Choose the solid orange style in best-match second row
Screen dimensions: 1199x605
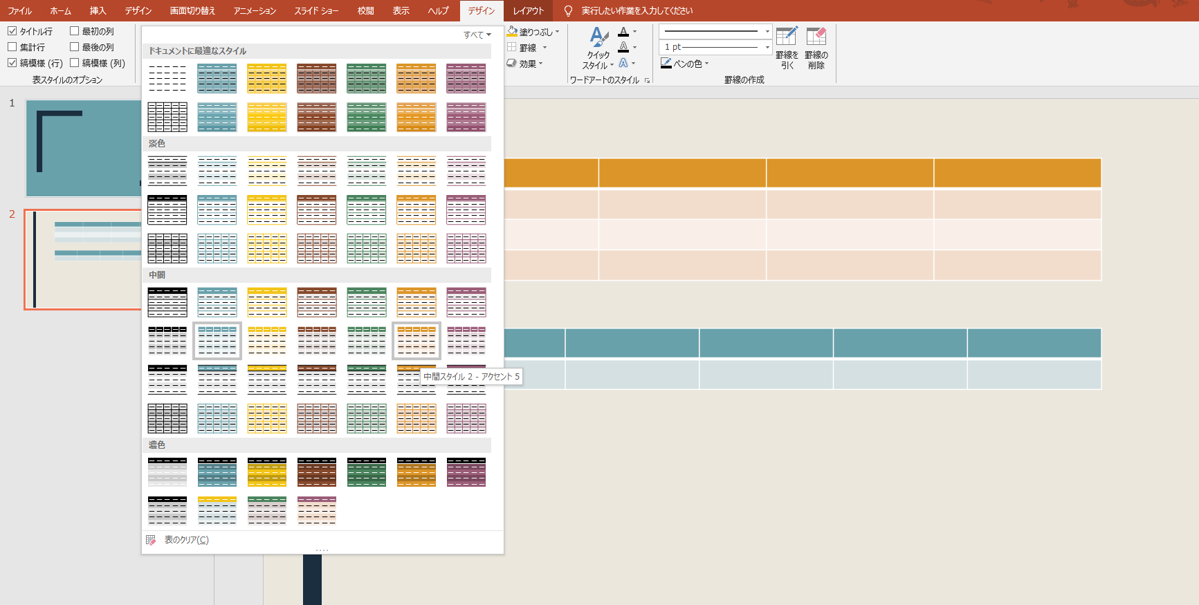(x=417, y=118)
